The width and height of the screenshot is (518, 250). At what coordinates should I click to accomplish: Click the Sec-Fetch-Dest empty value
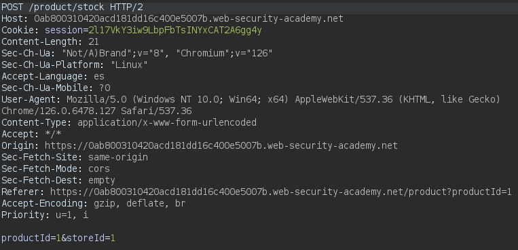(x=102, y=181)
